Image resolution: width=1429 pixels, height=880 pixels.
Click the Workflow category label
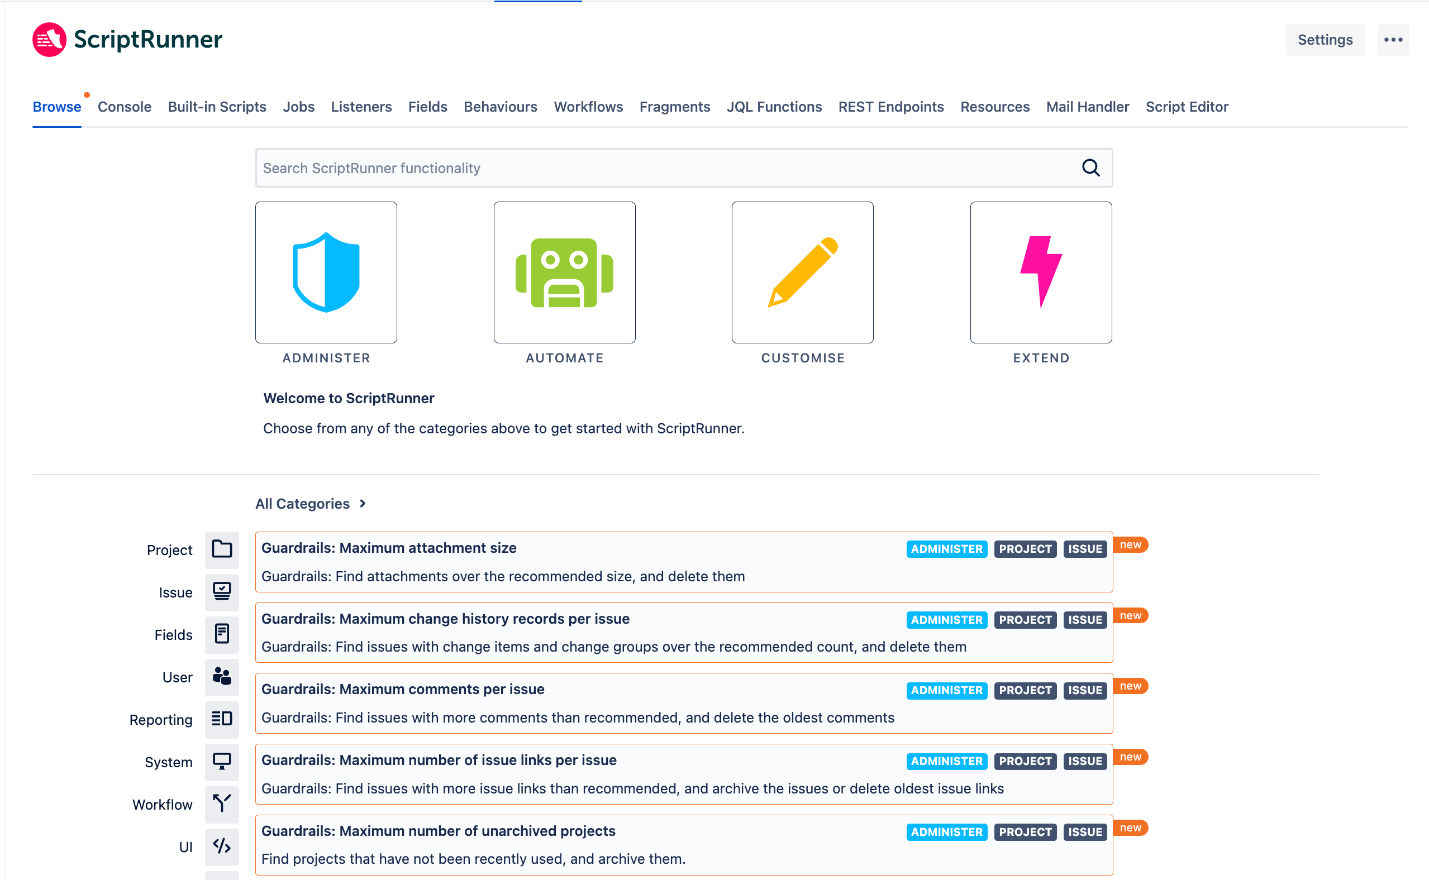point(163,805)
